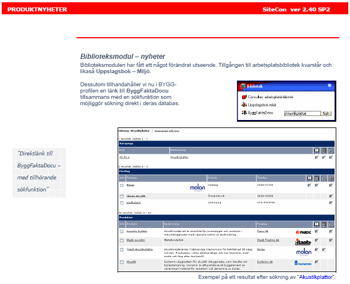Toggle the document checkmark in 00.50.2 row
The image size is (350, 284).
(324, 157)
